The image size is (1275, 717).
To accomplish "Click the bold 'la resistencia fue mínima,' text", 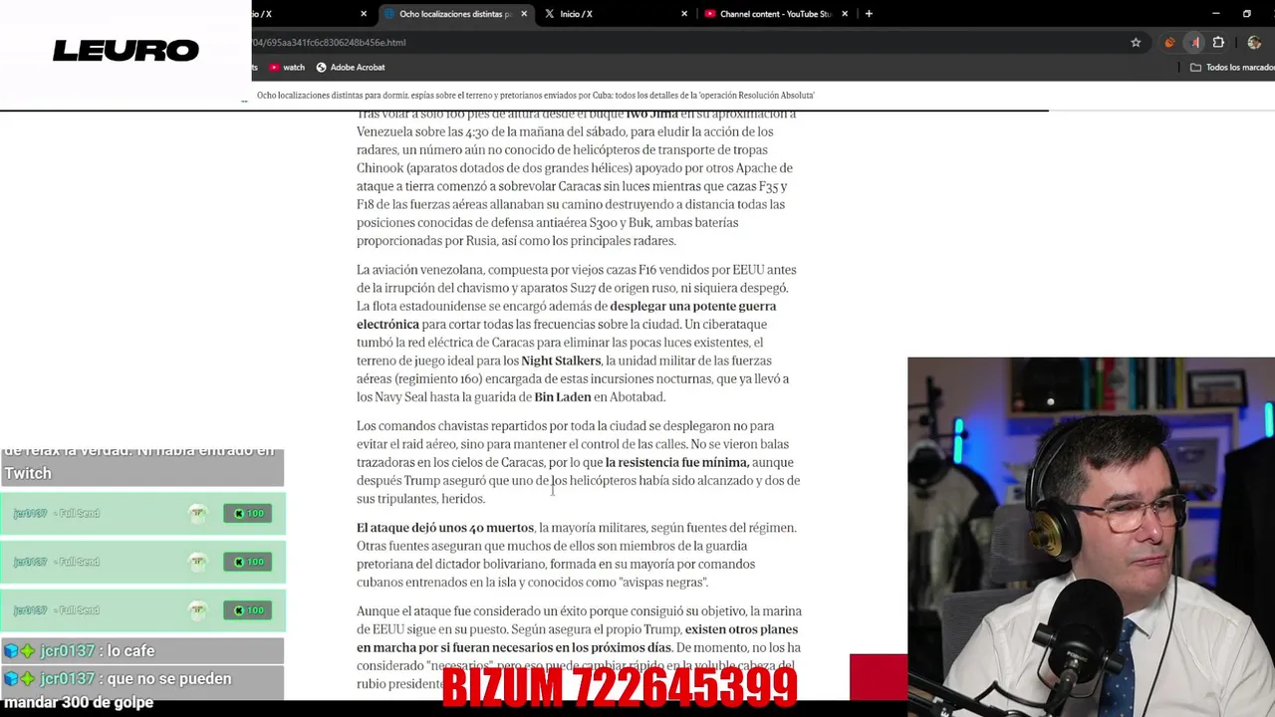I will click(x=676, y=462).
